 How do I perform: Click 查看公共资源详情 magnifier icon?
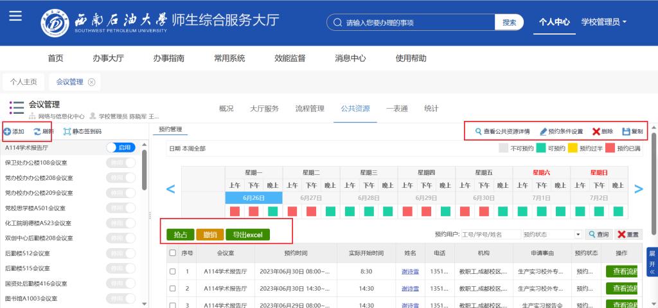click(x=478, y=131)
